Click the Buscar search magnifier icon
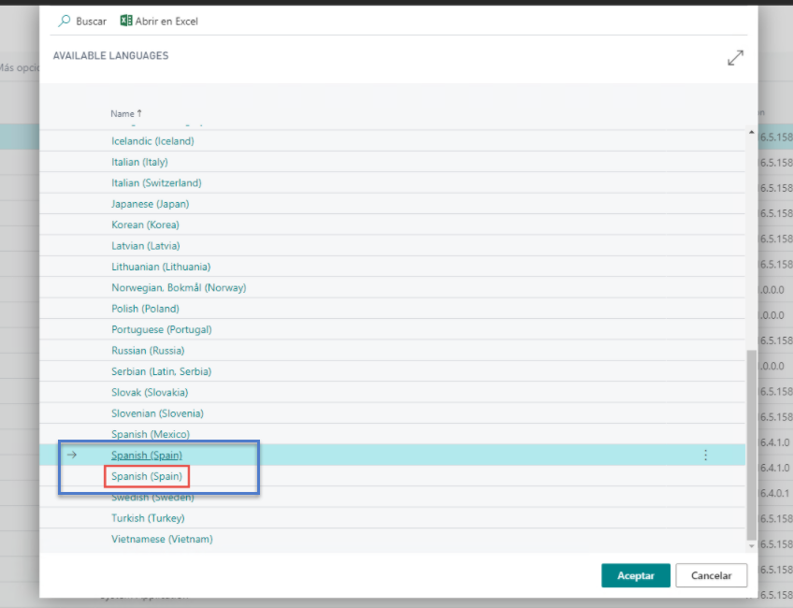The height and width of the screenshot is (608, 793). coord(65,22)
